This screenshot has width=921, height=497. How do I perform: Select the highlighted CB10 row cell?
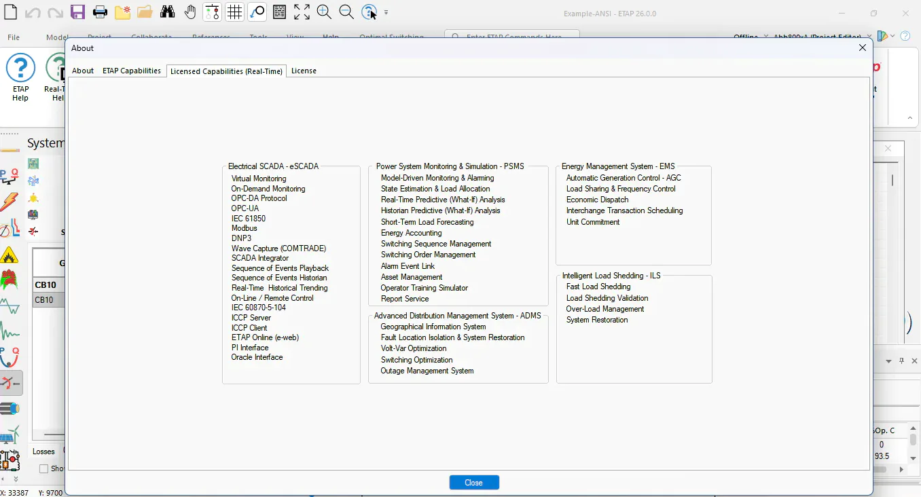point(49,300)
